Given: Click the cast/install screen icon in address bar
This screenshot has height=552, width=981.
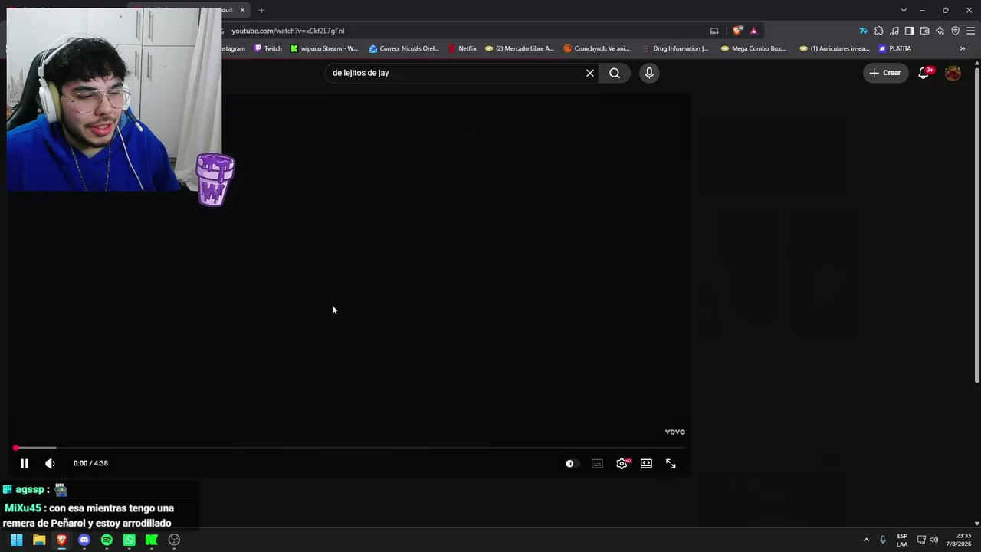Looking at the screenshot, I should pos(714,31).
